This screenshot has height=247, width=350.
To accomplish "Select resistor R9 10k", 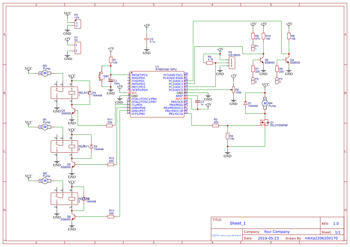I will (x=289, y=36).
